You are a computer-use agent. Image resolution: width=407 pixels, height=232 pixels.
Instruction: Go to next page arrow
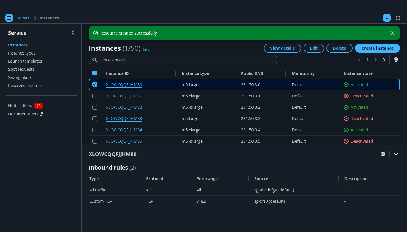point(384,60)
